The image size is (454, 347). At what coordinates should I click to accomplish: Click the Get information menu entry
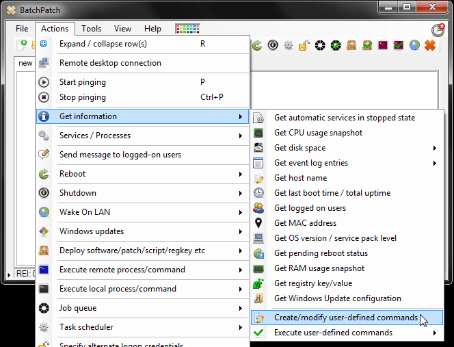142,116
